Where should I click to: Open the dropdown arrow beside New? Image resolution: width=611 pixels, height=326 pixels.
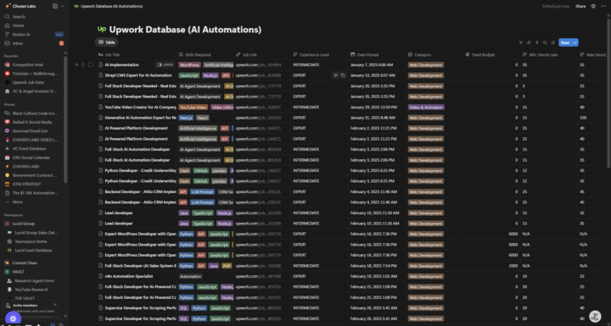tap(575, 43)
